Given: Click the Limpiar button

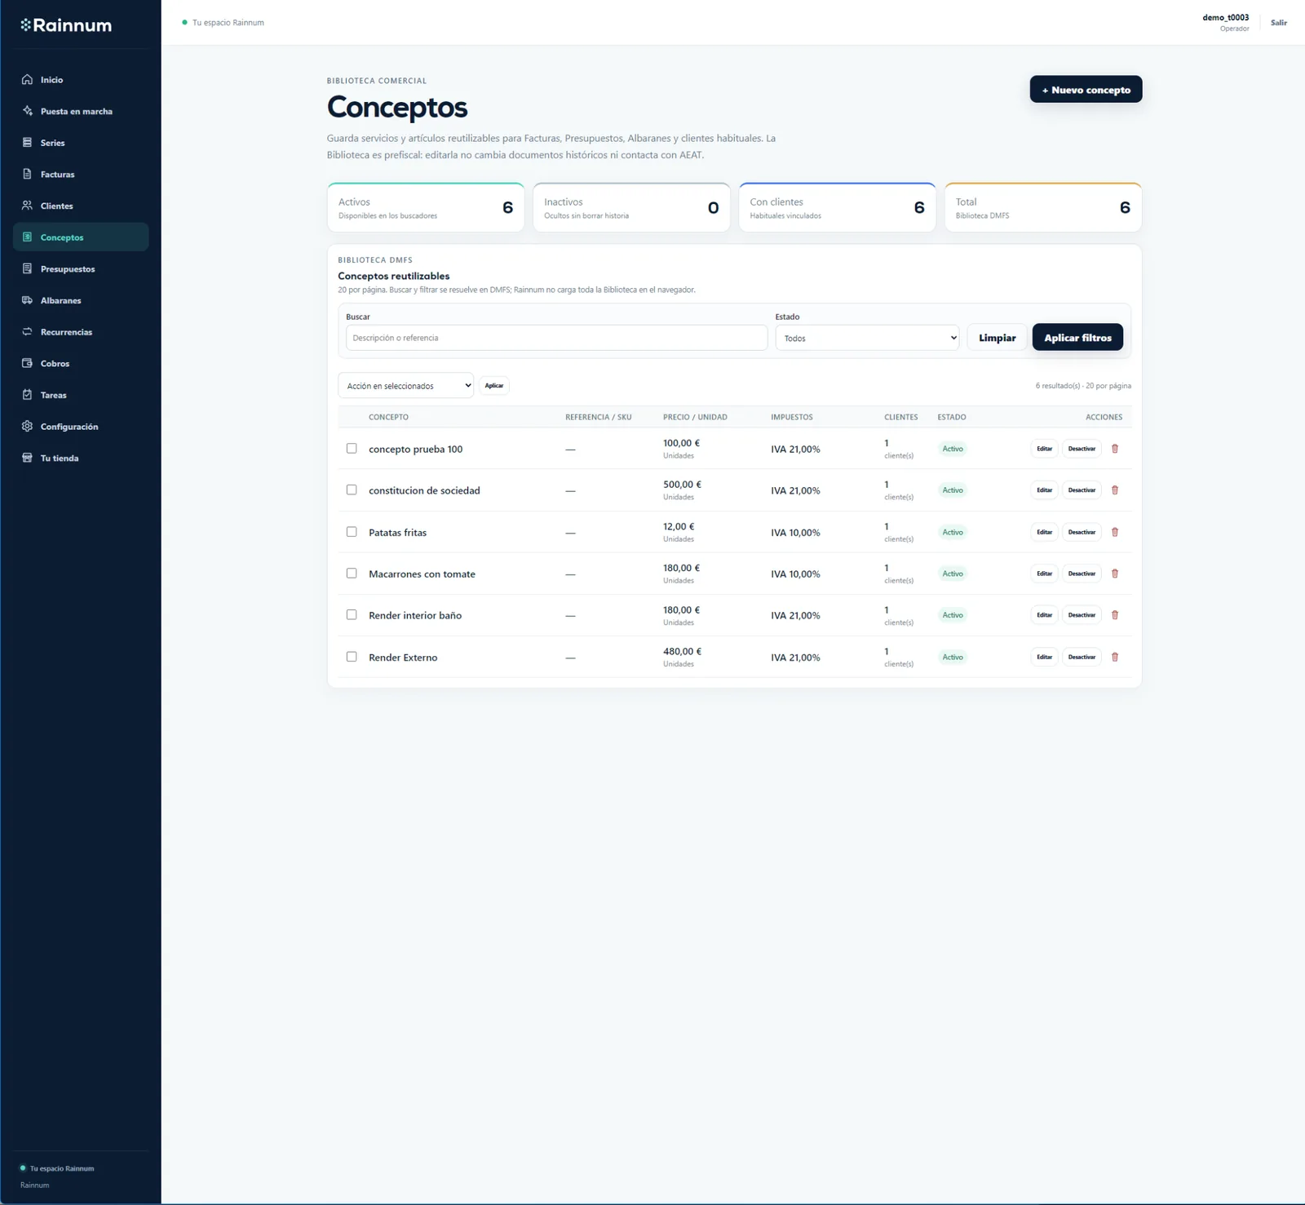Looking at the screenshot, I should [997, 338].
